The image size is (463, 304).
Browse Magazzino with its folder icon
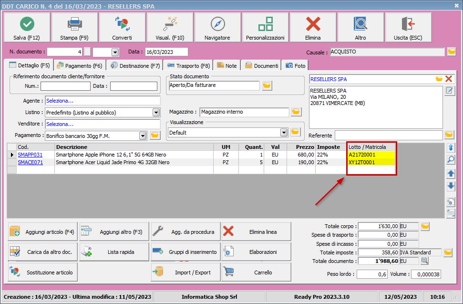tap(296, 112)
